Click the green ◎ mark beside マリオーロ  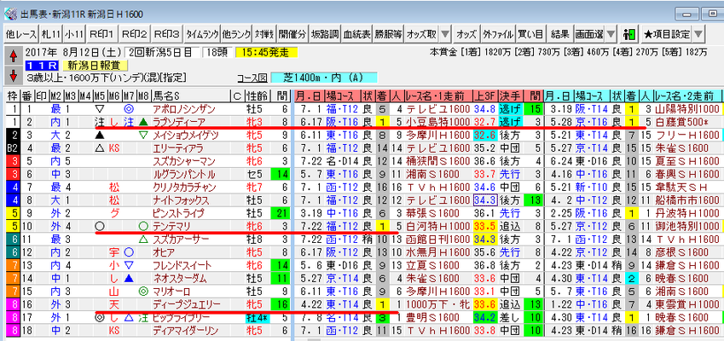click(x=143, y=292)
